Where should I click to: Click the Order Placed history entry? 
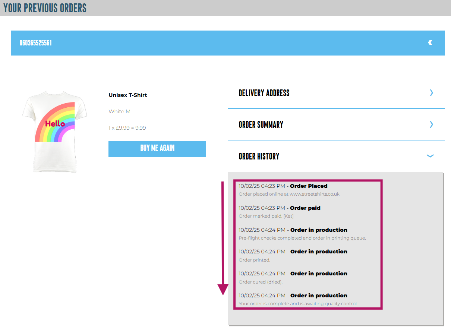tap(309, 186)
